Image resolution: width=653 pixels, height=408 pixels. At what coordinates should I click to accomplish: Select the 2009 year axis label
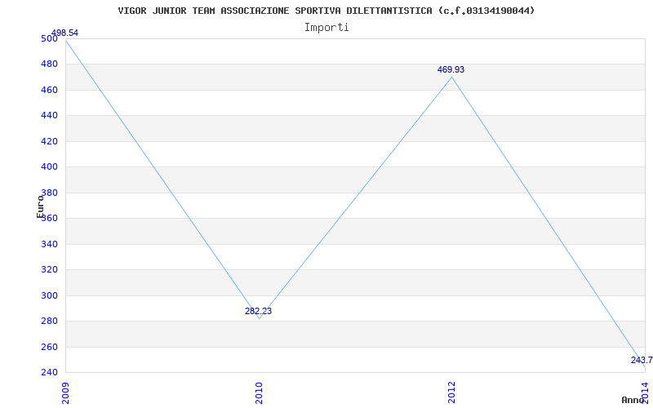pyautogui.click(x=66, y=392)
